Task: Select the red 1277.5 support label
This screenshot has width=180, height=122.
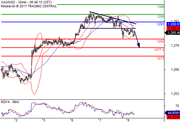Action: [x=159, y=50]
